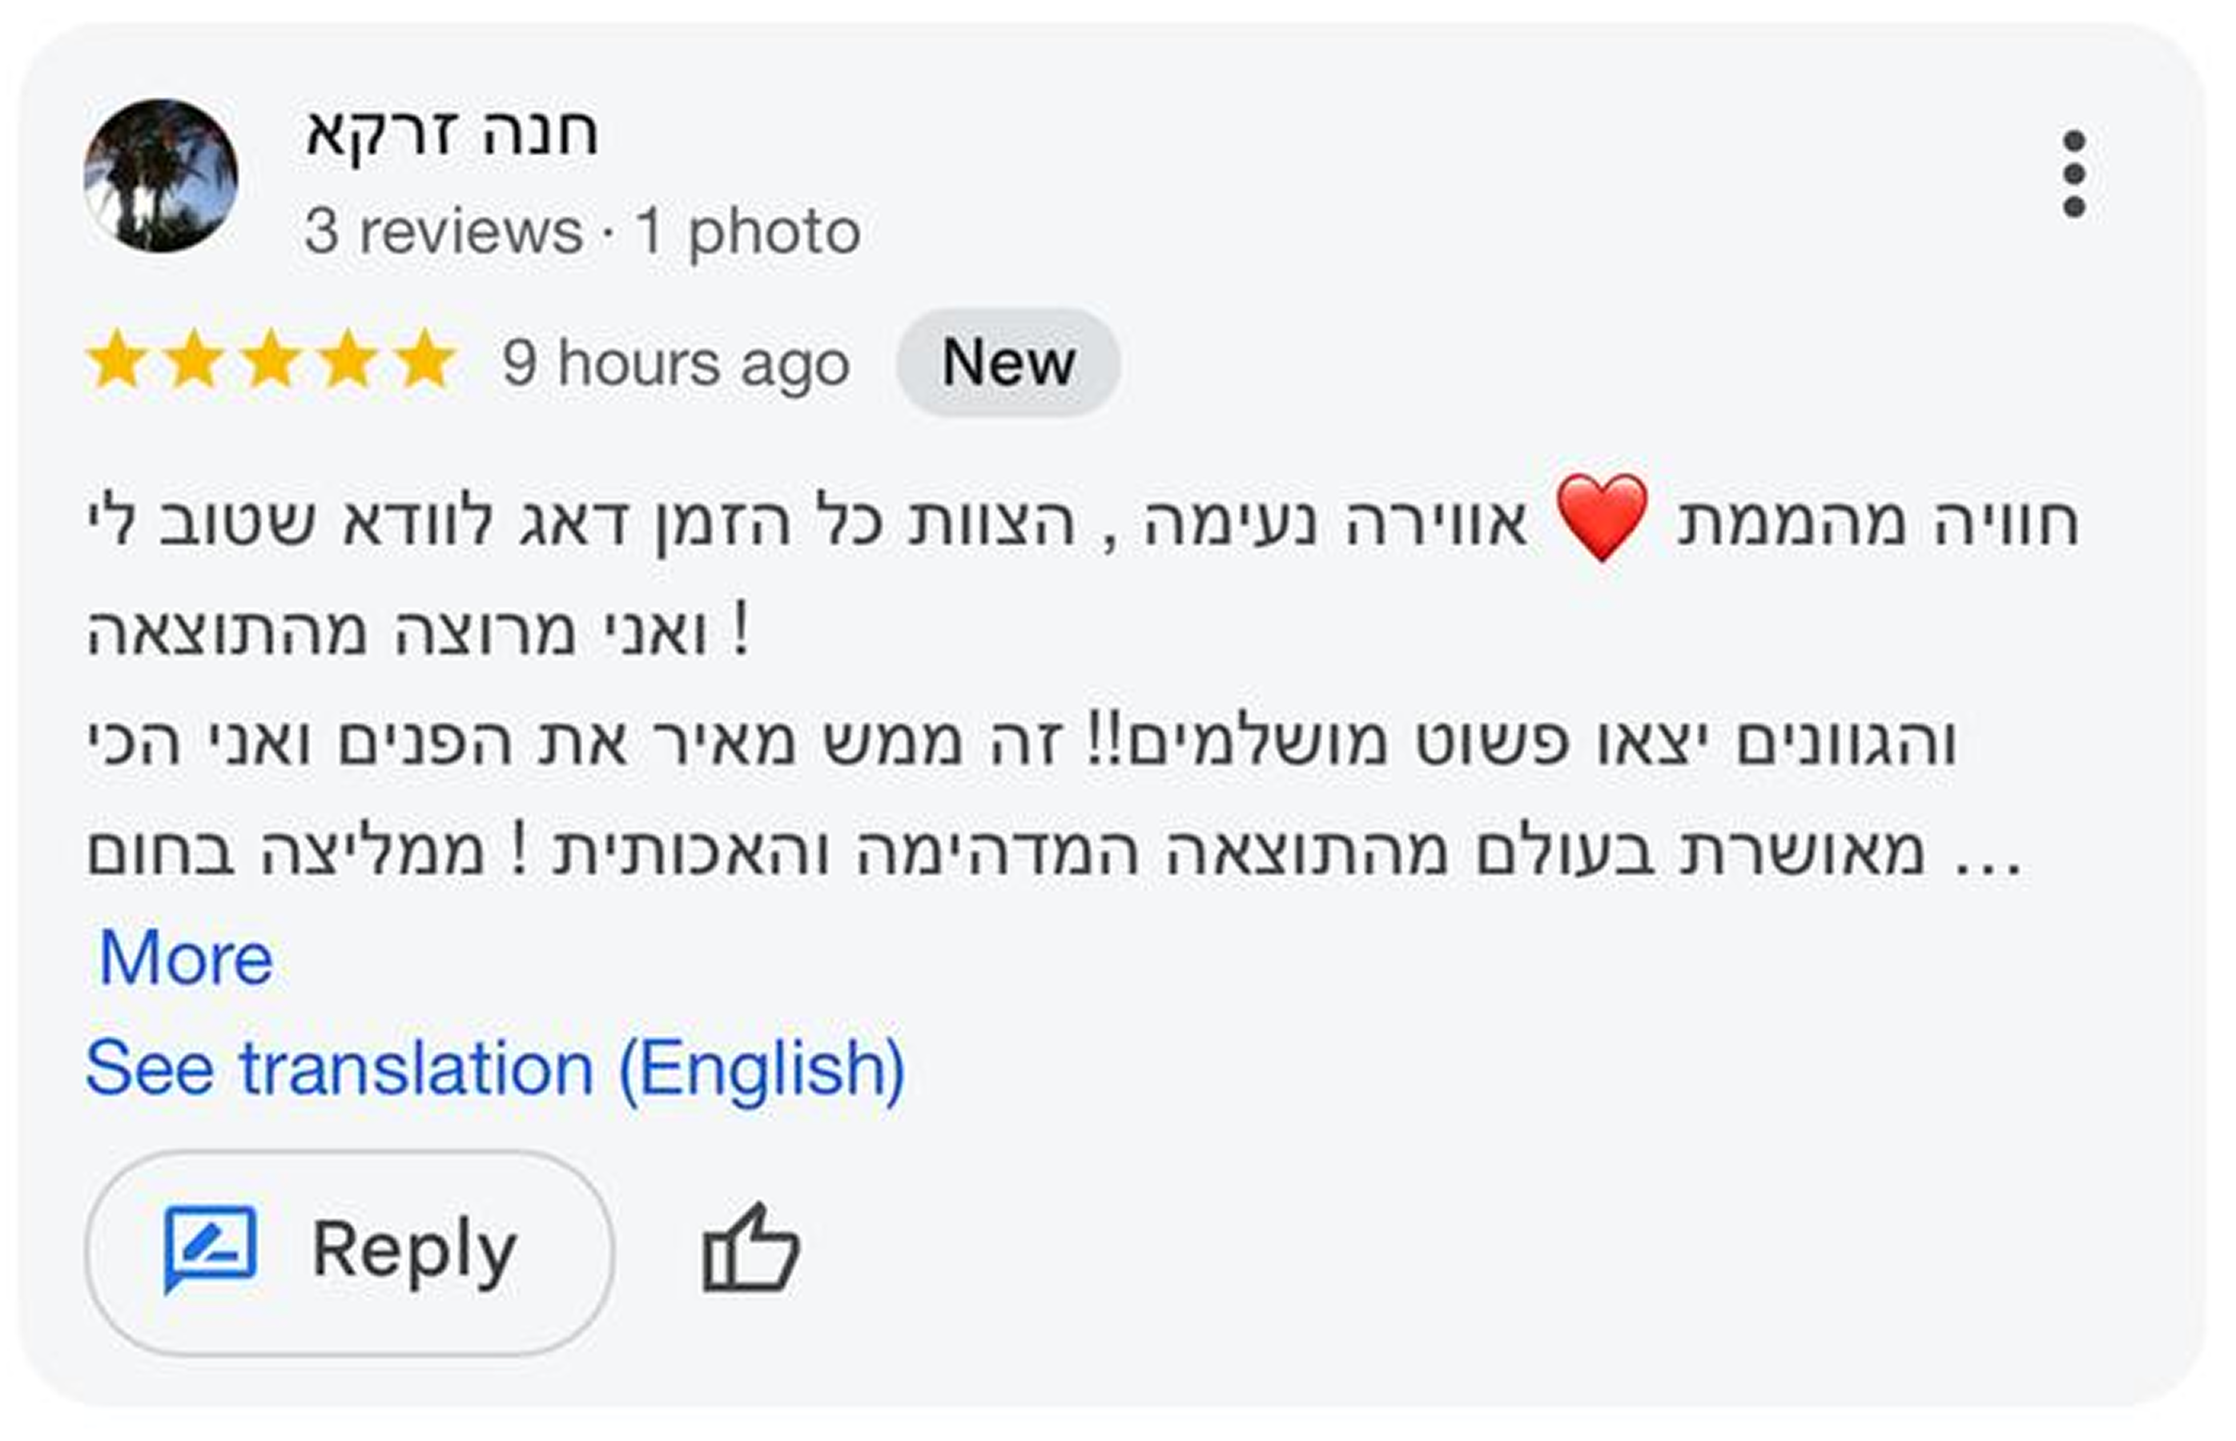Viewport: 2236px width, 1441px height.
Task: Click the first gold rating star
Action: 117,359
